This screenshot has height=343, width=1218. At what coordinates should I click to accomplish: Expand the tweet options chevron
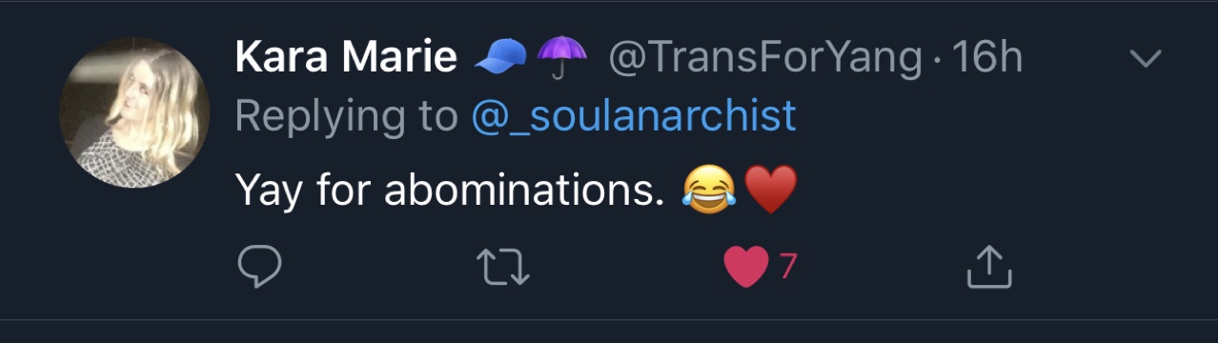click(x=1145, y=59)
